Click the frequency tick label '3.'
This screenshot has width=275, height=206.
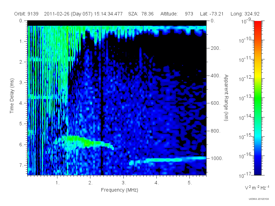[124, 183]
